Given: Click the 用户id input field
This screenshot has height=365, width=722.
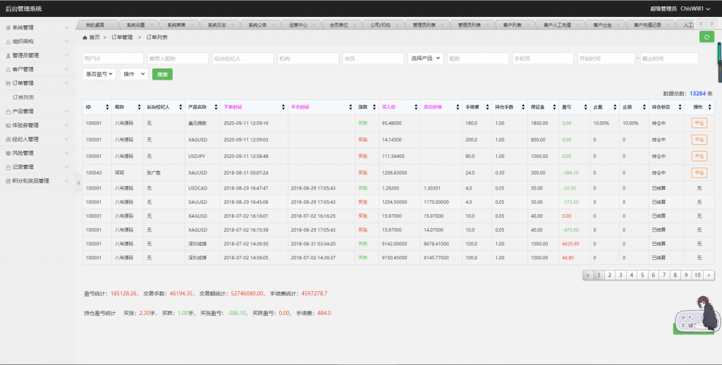Looking at the screenshot, I should point(113,58).
